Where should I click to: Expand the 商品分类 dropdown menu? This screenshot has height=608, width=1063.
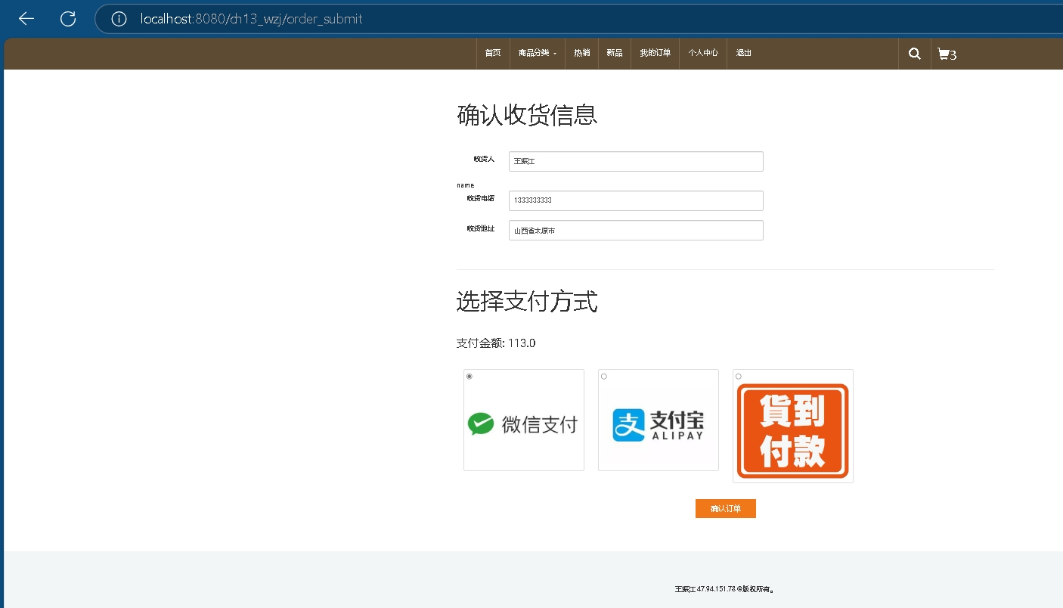537,53
